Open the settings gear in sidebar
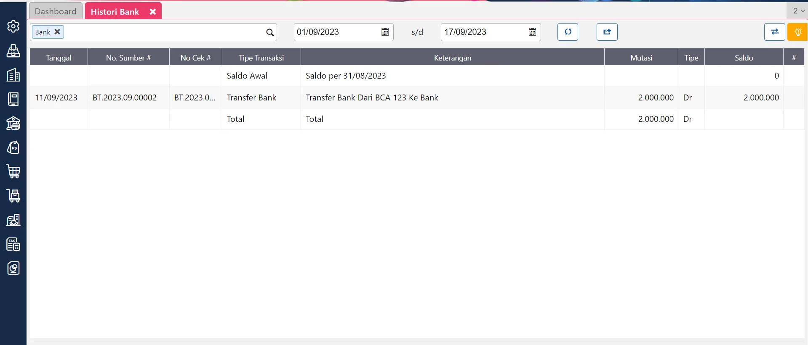Image resolution: width=808 pixels, height=345 pixels. [x=13, y=26]
